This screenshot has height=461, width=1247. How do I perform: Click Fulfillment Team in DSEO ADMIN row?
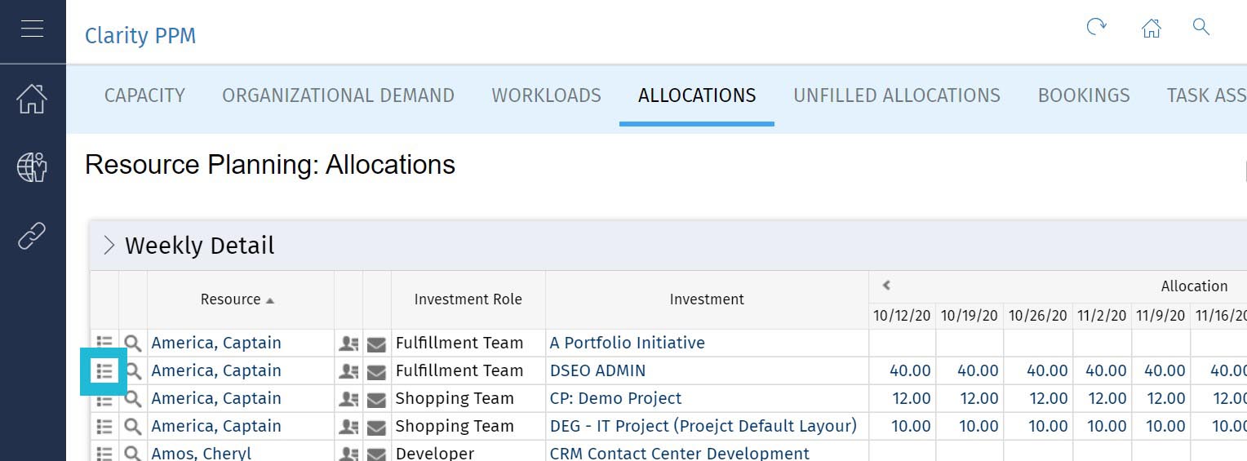(459, 370)
